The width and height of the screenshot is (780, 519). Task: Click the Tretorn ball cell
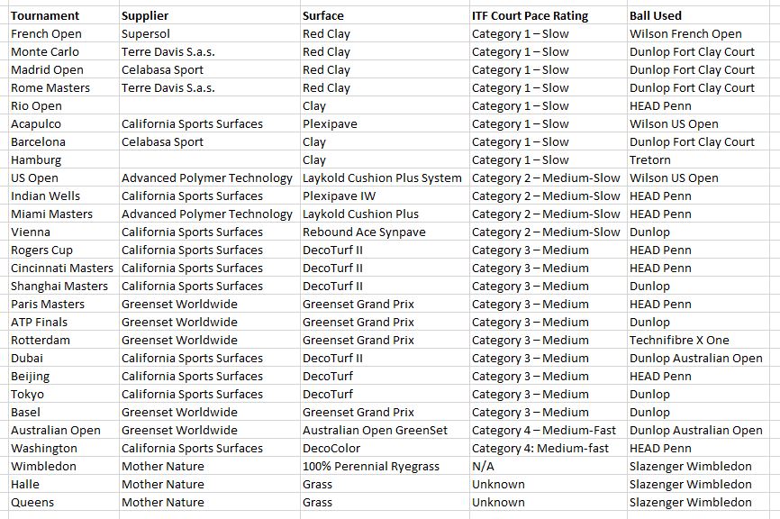click(x=698, y=160)
